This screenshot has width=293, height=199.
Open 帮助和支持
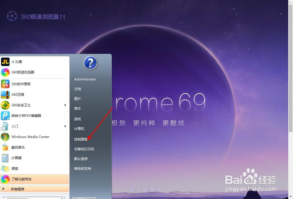83,168
